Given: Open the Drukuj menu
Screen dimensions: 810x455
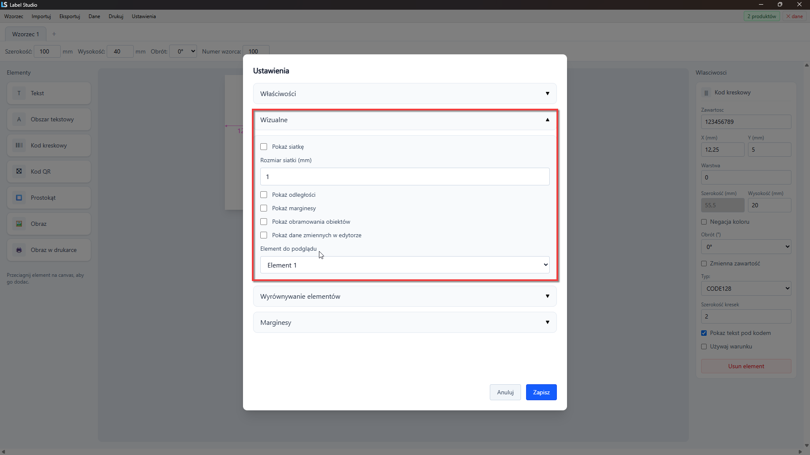Looking at the screenshot, I should (116, 16).
